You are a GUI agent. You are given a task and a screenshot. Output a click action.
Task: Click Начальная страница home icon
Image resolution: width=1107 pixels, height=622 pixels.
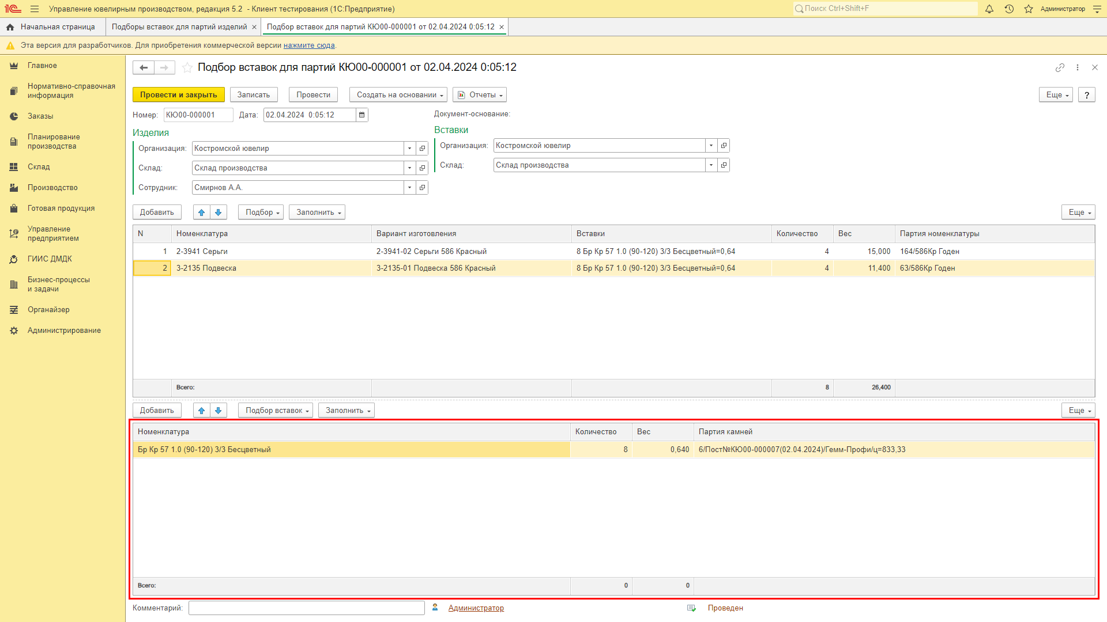[x=10, y=27]
